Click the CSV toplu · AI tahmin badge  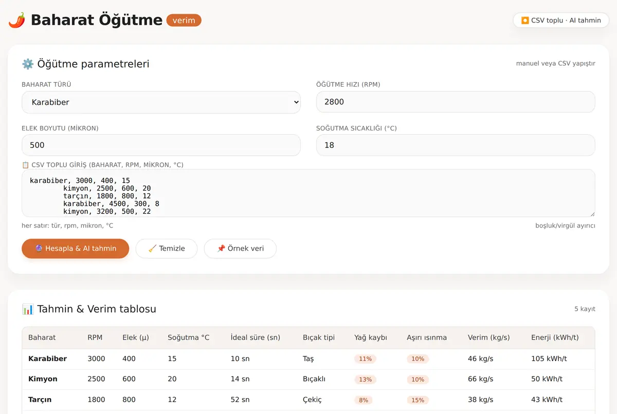click(x=561, y=21)
